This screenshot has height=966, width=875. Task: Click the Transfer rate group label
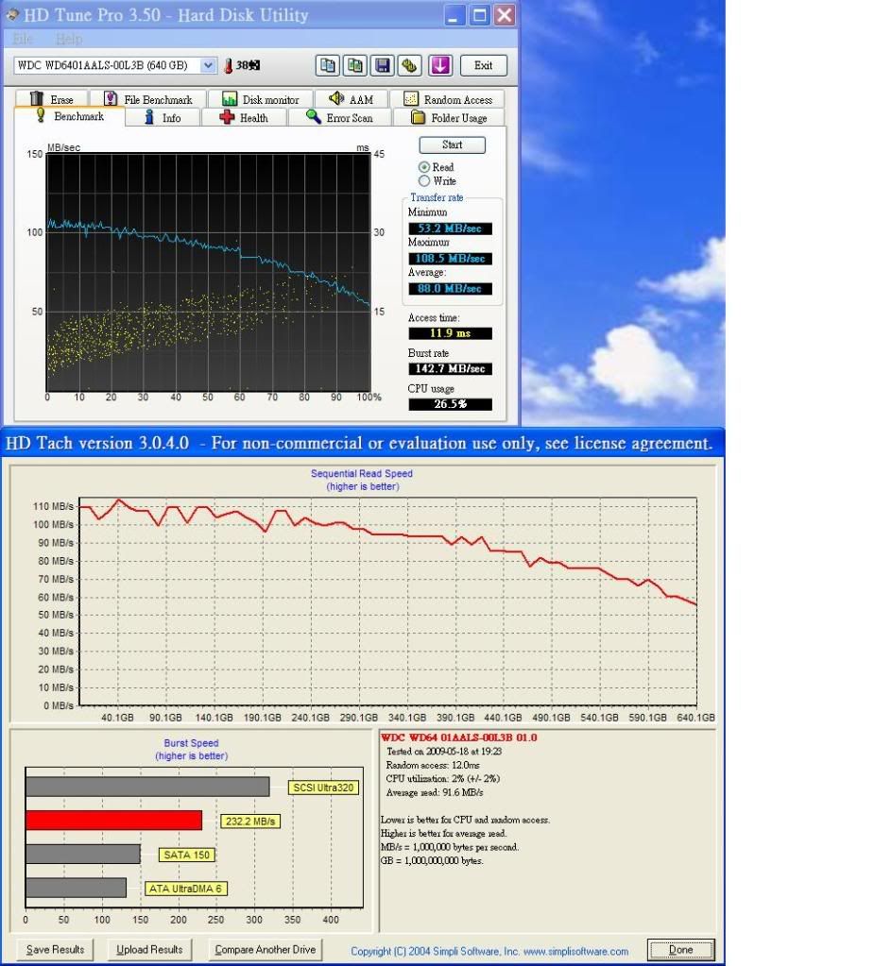point(437,197)
